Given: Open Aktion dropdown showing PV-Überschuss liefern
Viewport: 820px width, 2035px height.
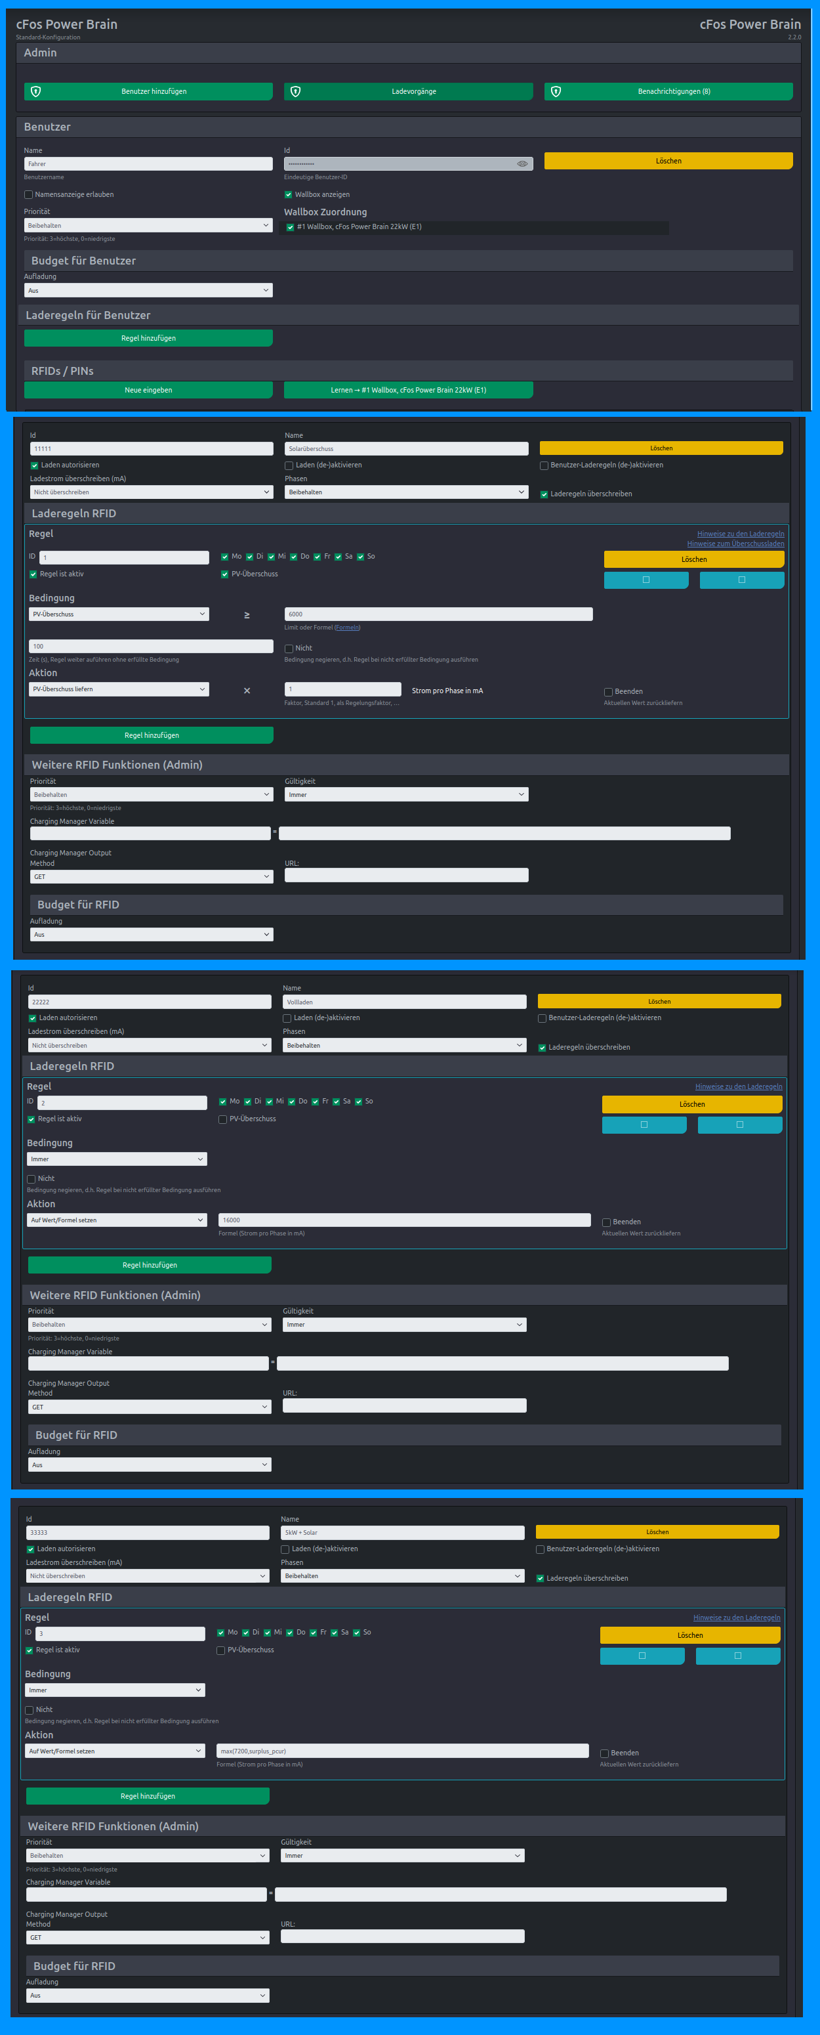Looking at the screenshot, I should pyautogui.click(x=119, y=689).
